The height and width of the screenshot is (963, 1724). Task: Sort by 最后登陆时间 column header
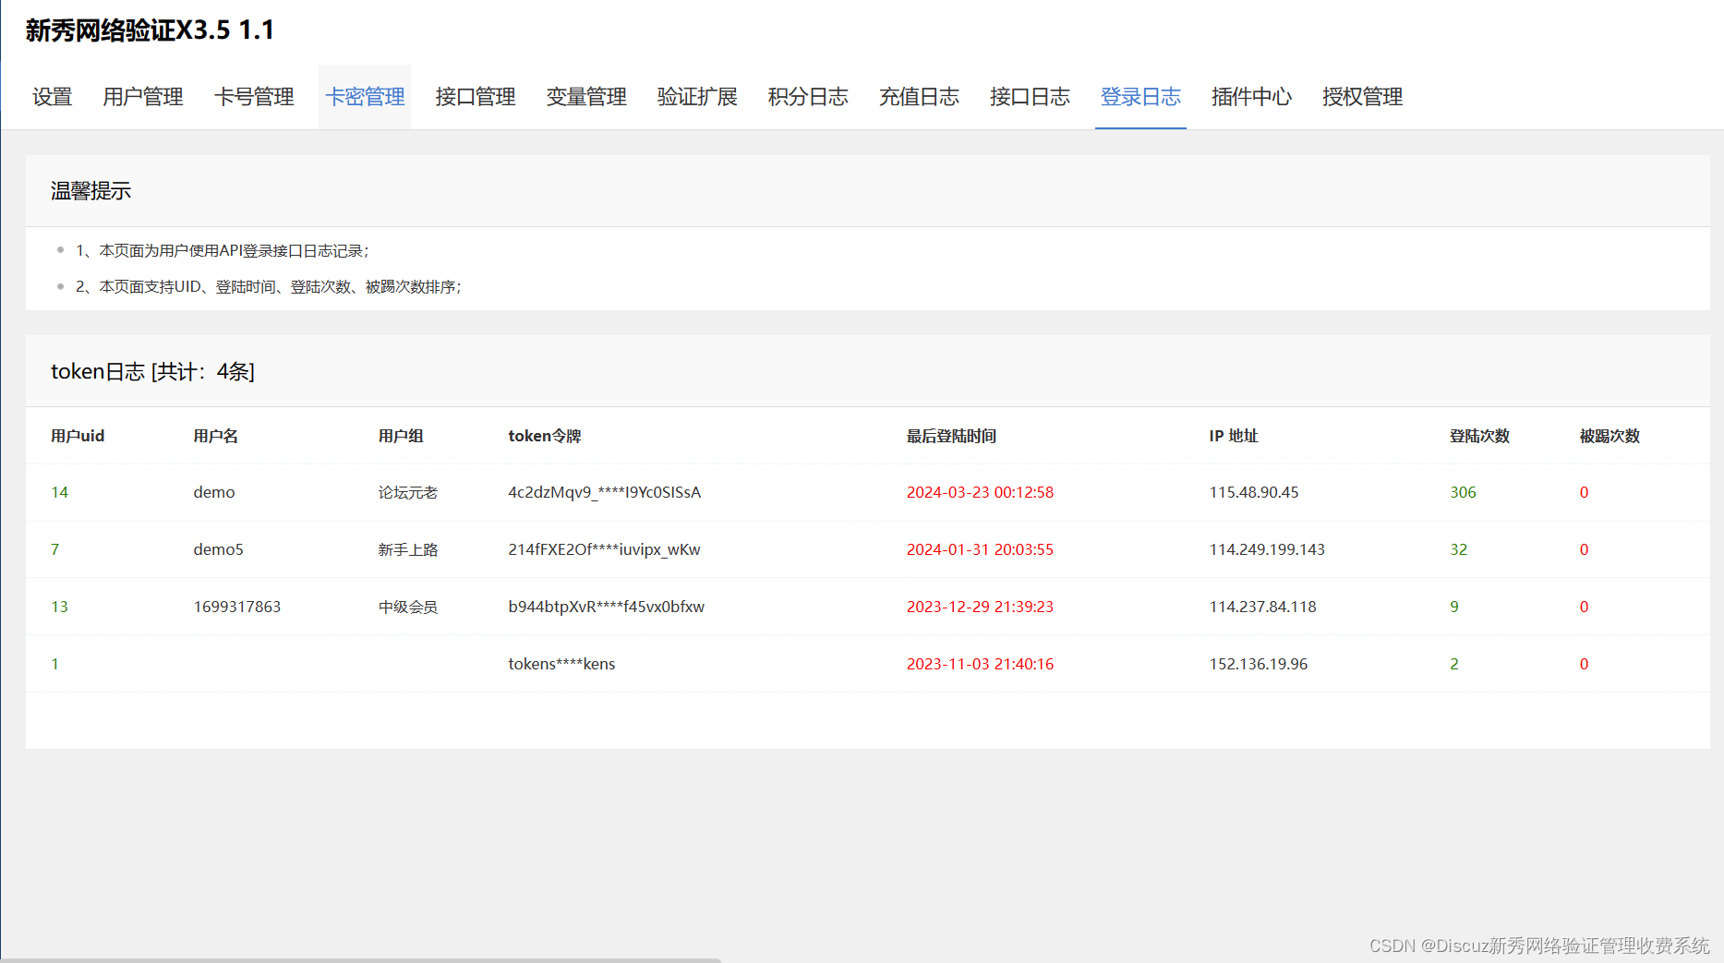pyautogui.click(x=951, y=436)
